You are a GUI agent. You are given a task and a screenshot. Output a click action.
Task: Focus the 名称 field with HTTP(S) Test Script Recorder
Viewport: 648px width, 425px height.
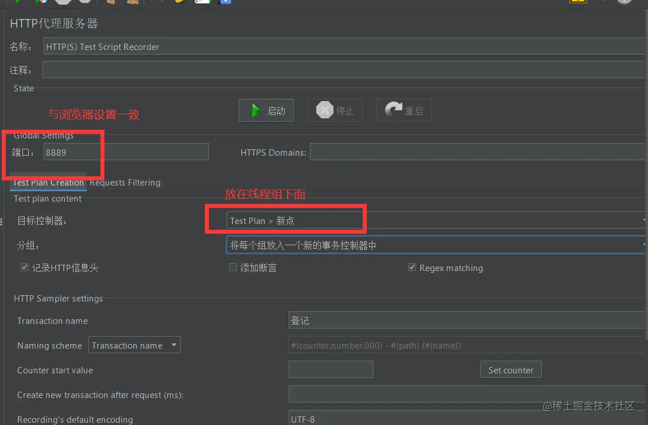(344, 47)
